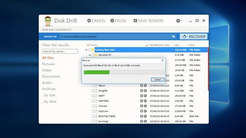Click square icon next to $MFTMirr

[x=142, y=101]
